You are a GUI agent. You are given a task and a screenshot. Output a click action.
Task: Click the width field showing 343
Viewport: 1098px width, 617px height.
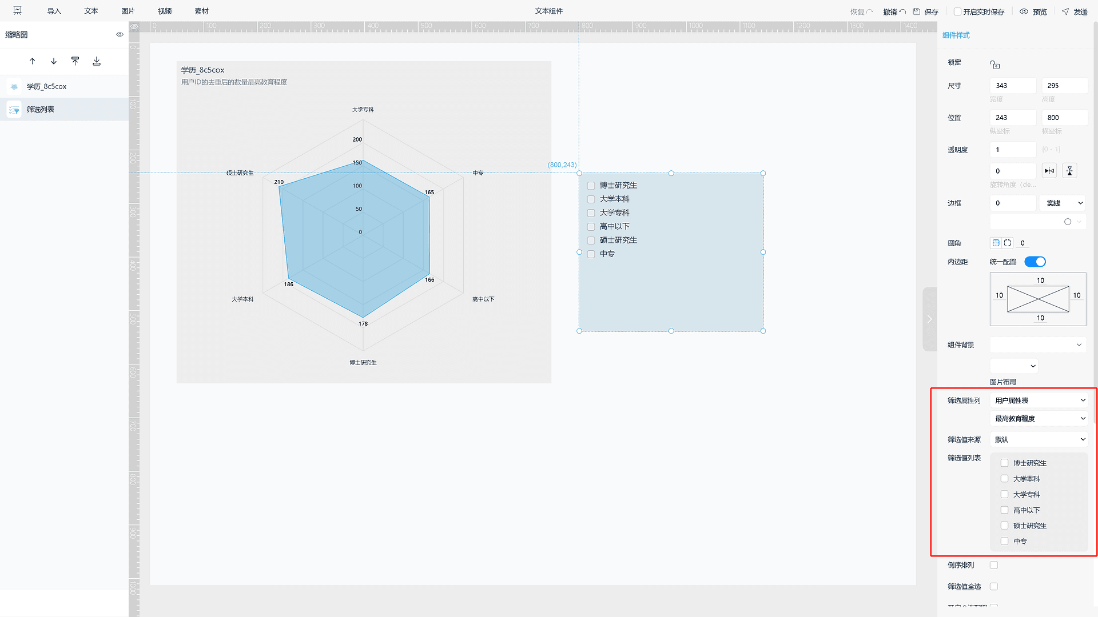tap(1013, 86)
